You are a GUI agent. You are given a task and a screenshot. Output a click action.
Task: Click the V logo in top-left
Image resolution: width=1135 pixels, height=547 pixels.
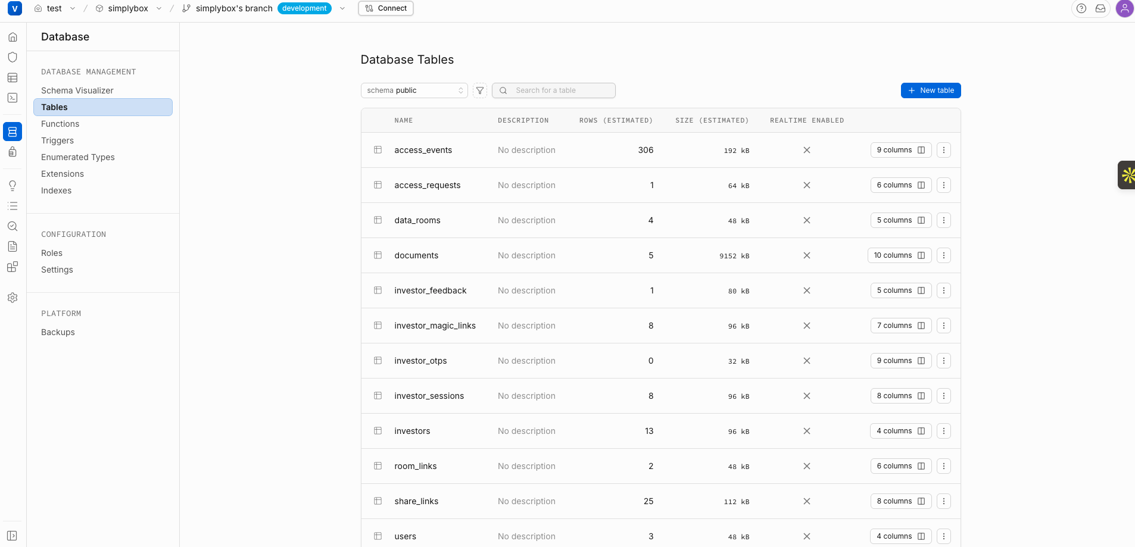15,8
